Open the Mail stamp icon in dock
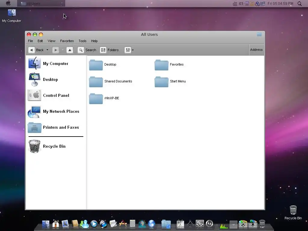Viewport: 308px width, 231px height. pos(65,224)
